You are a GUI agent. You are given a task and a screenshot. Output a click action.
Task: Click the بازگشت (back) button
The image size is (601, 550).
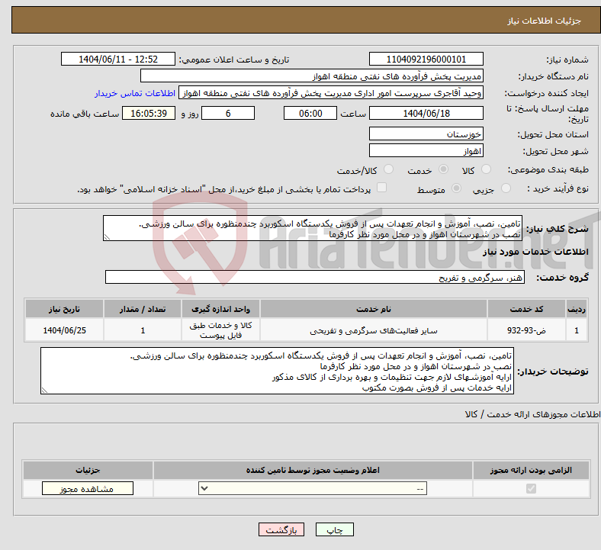281,529
